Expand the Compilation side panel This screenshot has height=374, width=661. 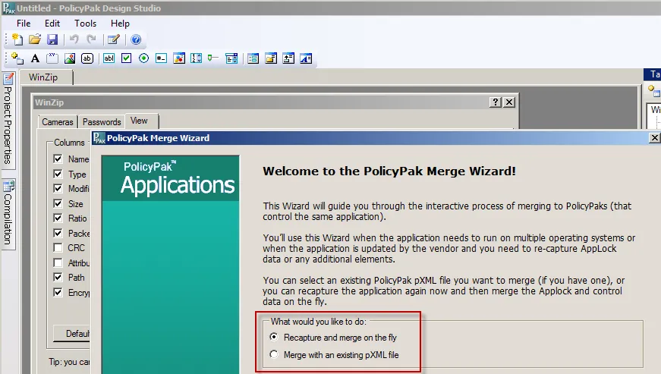[x=8, y=214]
